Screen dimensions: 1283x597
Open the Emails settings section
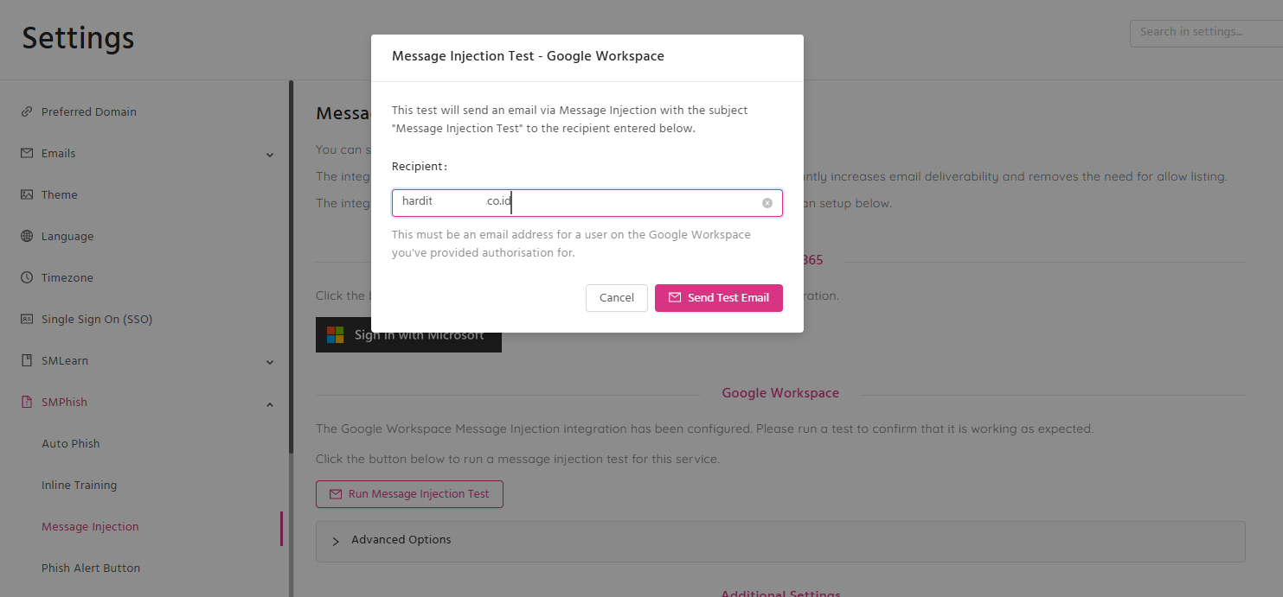pos(59,153)
